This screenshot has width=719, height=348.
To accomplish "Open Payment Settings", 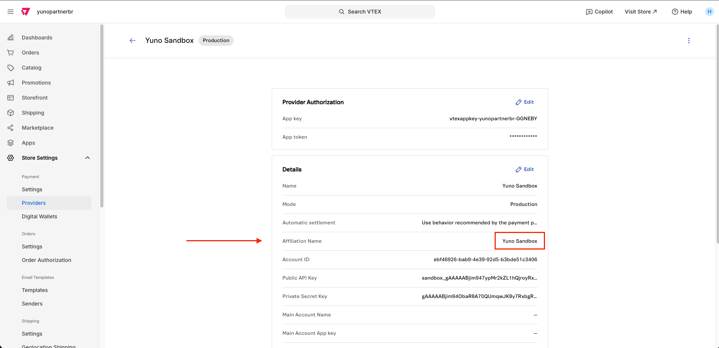I will coord(32,189).
